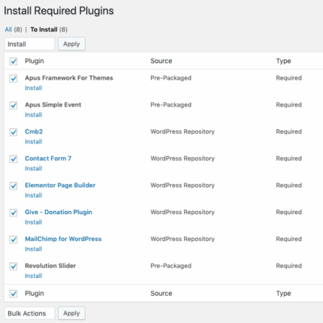Click the top Apply button

(71, 44)
